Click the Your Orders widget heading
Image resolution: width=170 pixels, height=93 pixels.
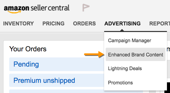point(28,49)
